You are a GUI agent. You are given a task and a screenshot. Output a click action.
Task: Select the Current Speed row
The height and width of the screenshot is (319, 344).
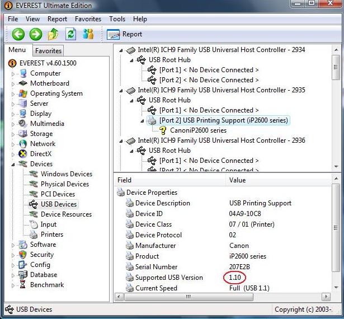pyautogui.click(x=224, y=288)
